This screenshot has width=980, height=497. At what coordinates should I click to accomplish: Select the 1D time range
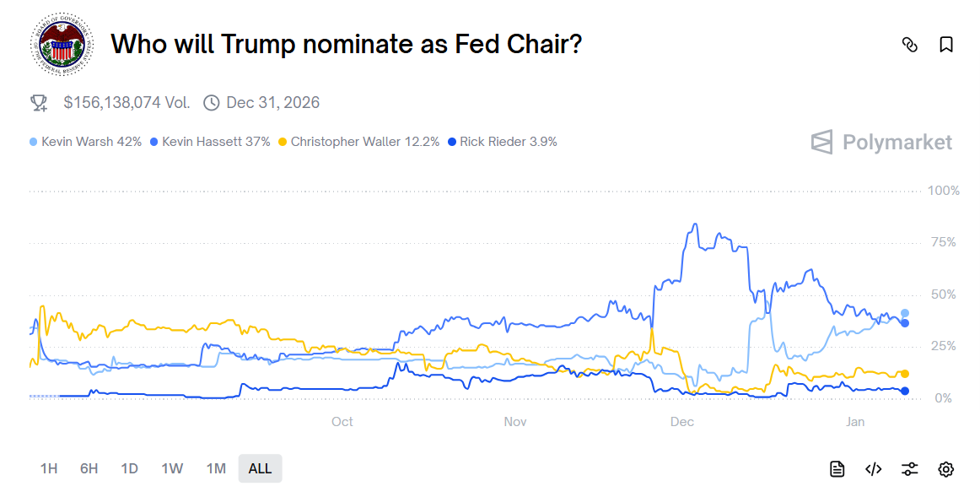(129, 468)
